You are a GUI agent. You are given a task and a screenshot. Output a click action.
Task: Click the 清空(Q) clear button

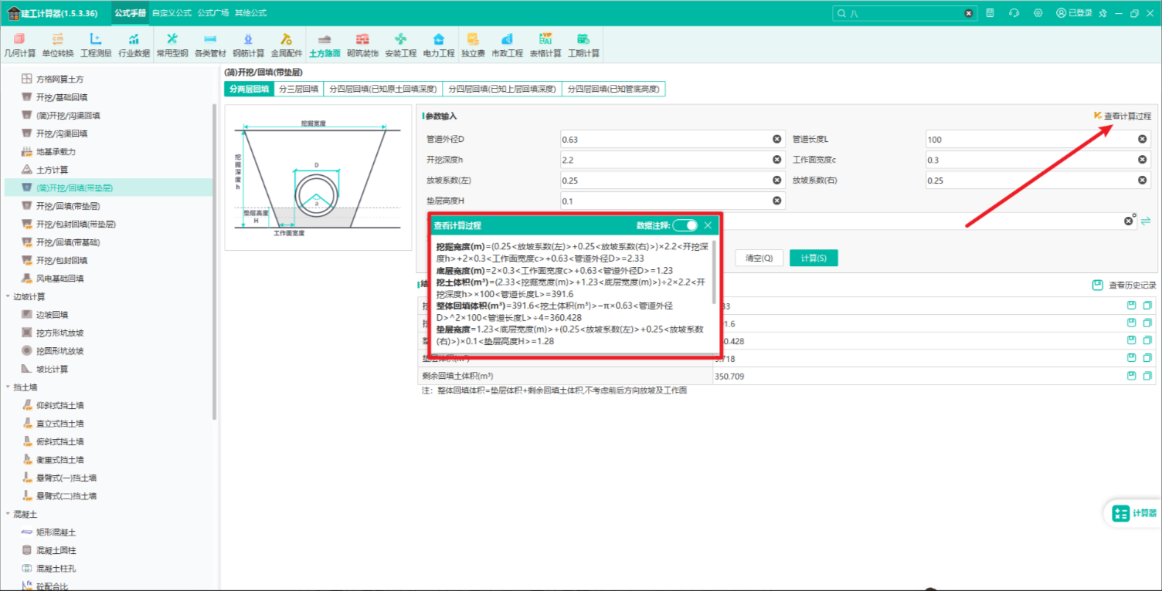point(759,258)
